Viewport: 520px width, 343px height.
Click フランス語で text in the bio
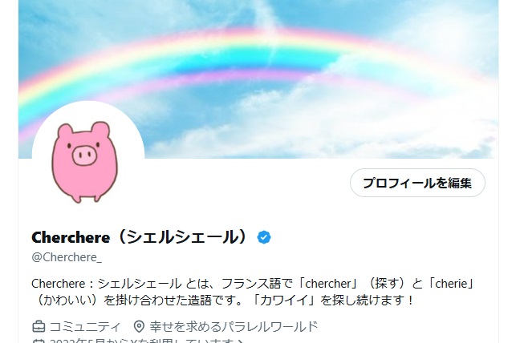(x=256, y=284)
